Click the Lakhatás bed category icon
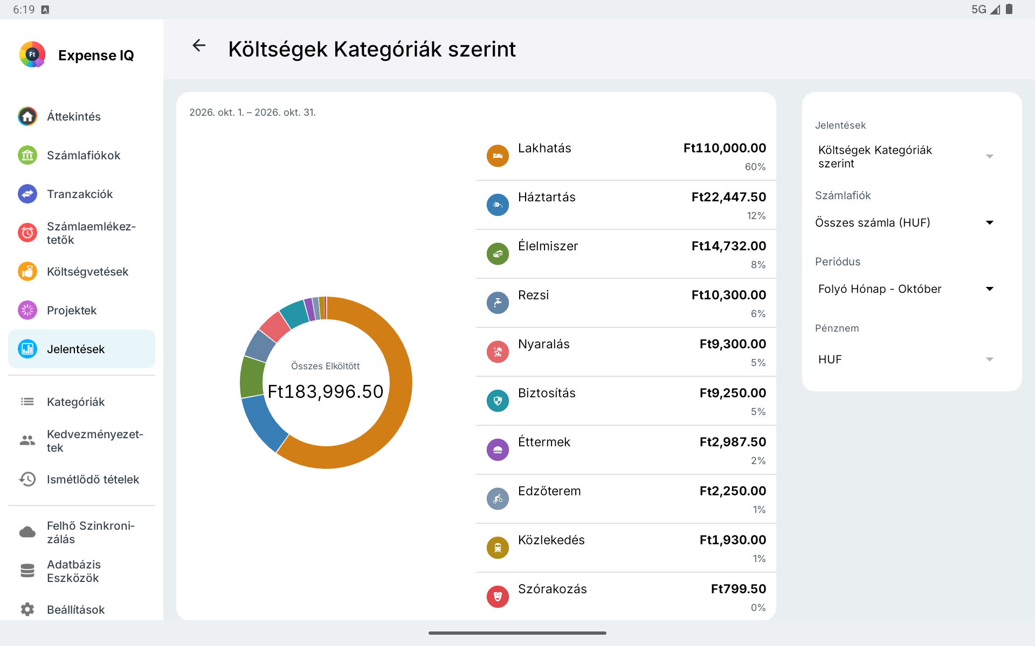Viewport: 1035px width, 646px height. tap(498, 156)
